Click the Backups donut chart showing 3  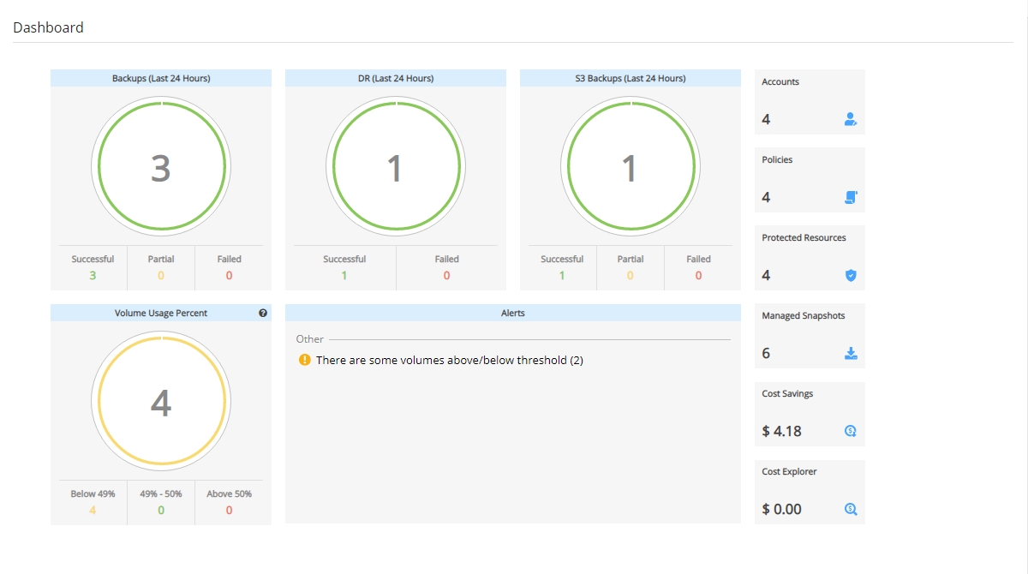tap(161, 168)
